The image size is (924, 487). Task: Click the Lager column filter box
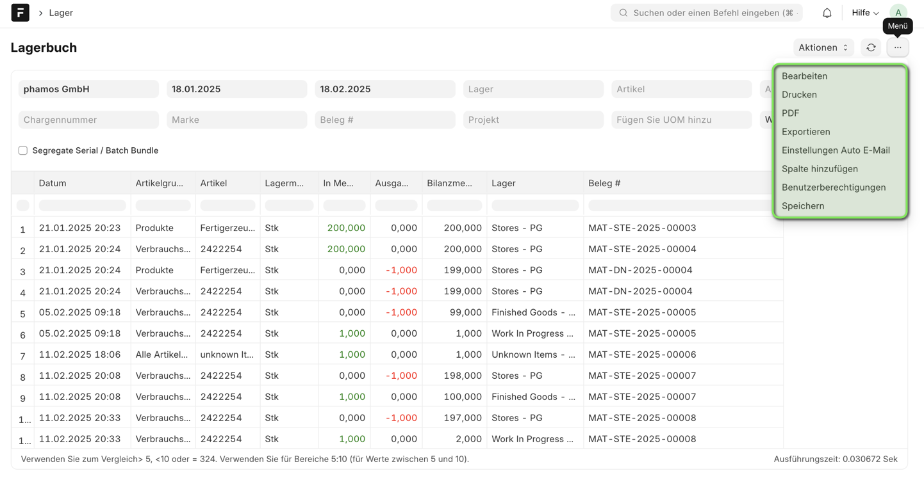pos(535,205)
